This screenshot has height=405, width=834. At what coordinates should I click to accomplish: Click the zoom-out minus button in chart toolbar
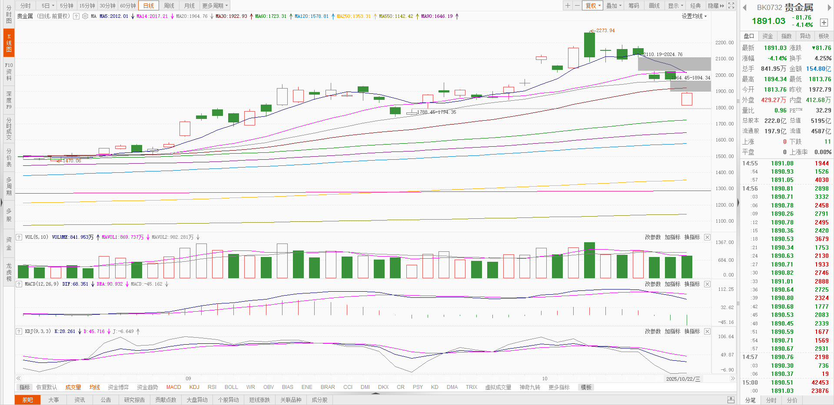(x=577, y=6)
